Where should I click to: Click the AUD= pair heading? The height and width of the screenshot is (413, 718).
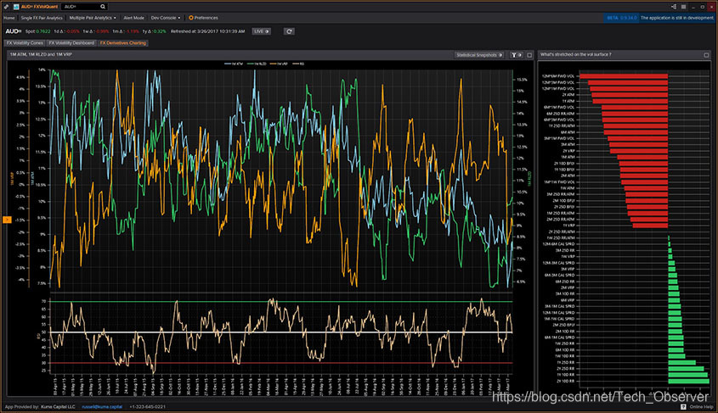pyautogui.click(x=14, y=31)
